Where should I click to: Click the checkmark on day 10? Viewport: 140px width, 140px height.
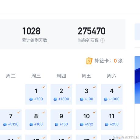coord(94,112)
